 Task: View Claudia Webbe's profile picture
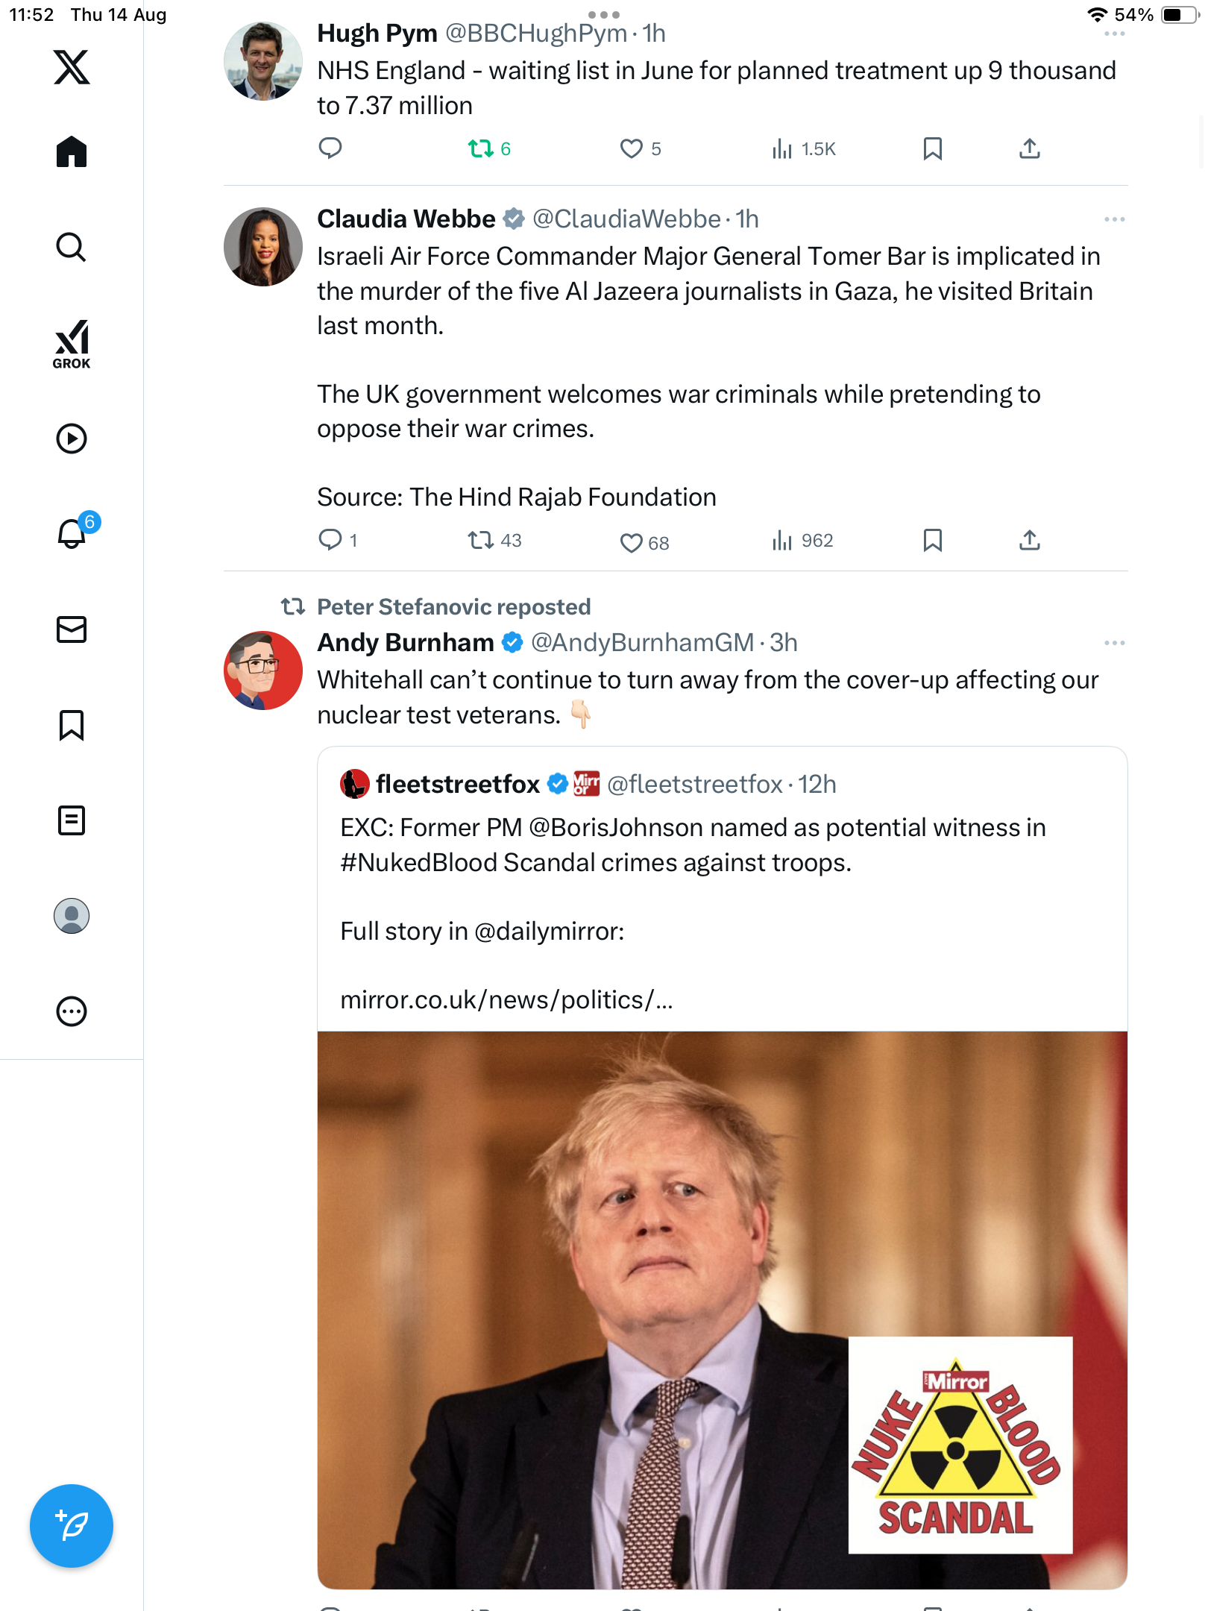coord(263,247)
